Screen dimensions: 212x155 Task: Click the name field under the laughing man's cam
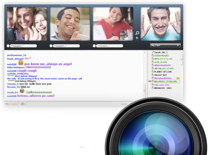[x=66, y=46]
